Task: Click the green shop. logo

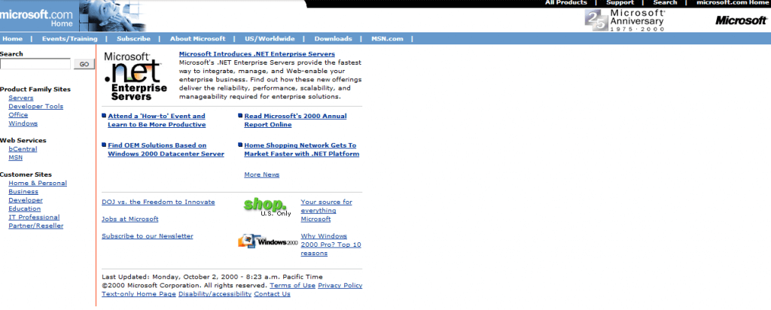Action: (x=264, y=205)
